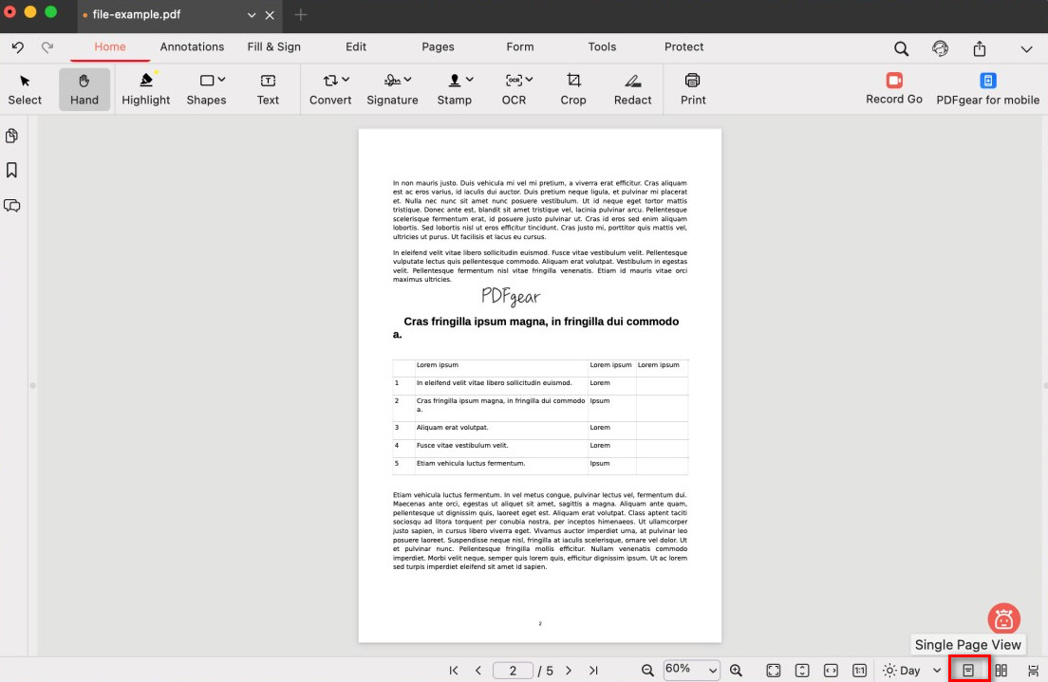
Task: Open the Fill & Sign tab
Action: (273, 46)
